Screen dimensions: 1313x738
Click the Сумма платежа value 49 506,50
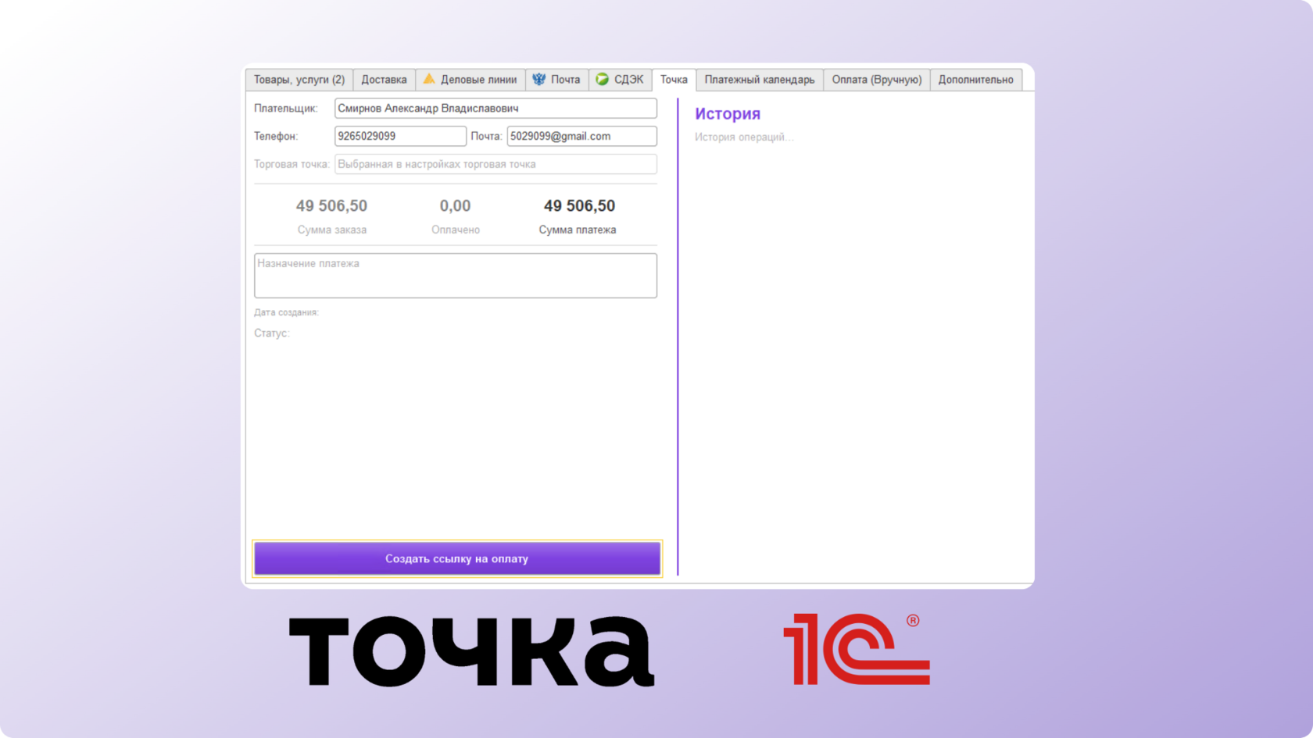point(579,206)
